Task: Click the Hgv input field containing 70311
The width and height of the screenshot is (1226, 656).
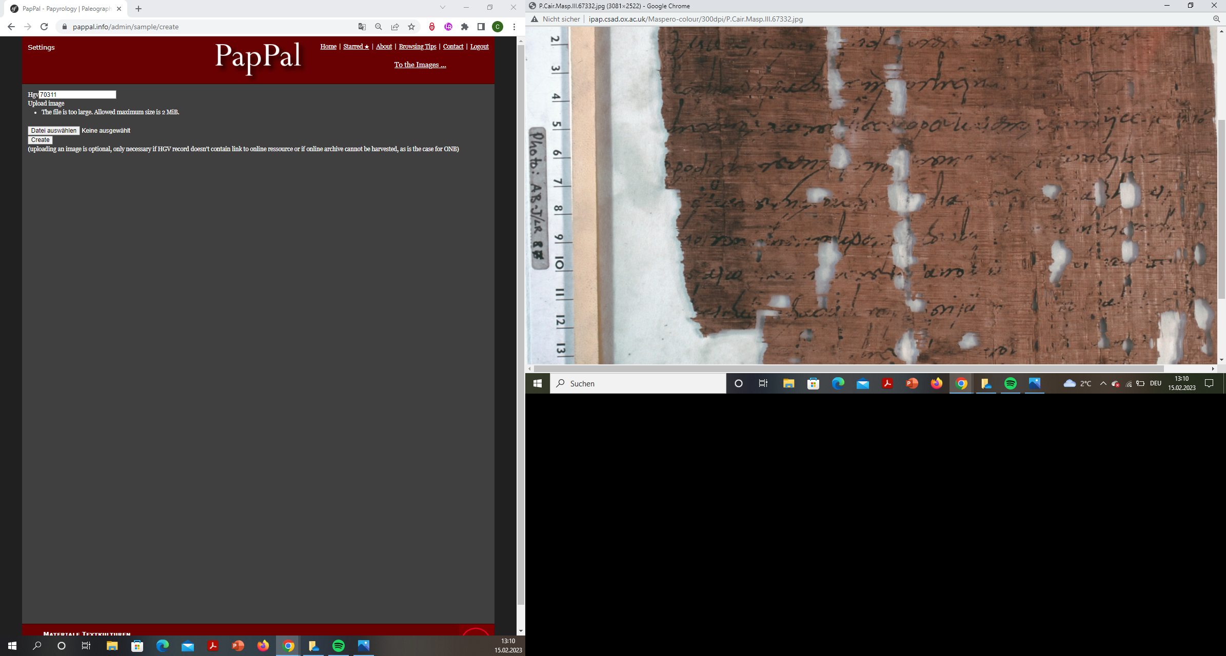Action: pyautogui.click(x=77, y=94)
